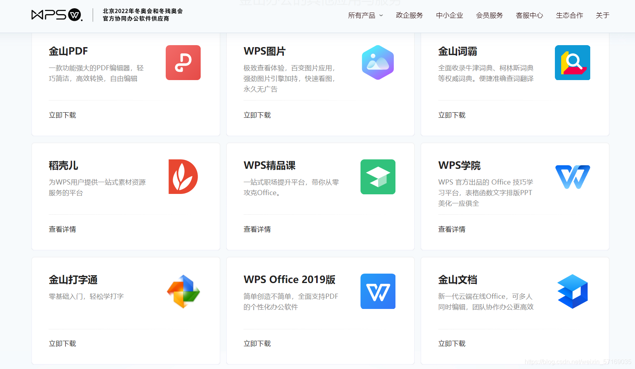
Task: Select the WPS学院 card title
Action: [459, 165]
